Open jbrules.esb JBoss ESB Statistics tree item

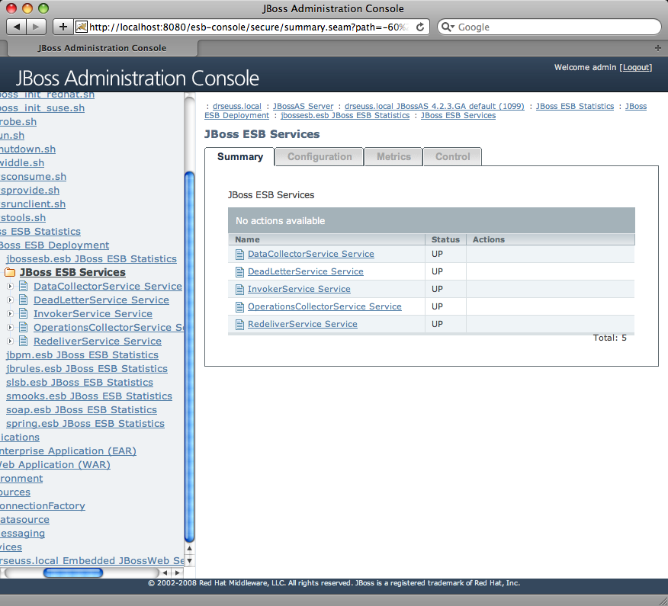click(86, 368)
